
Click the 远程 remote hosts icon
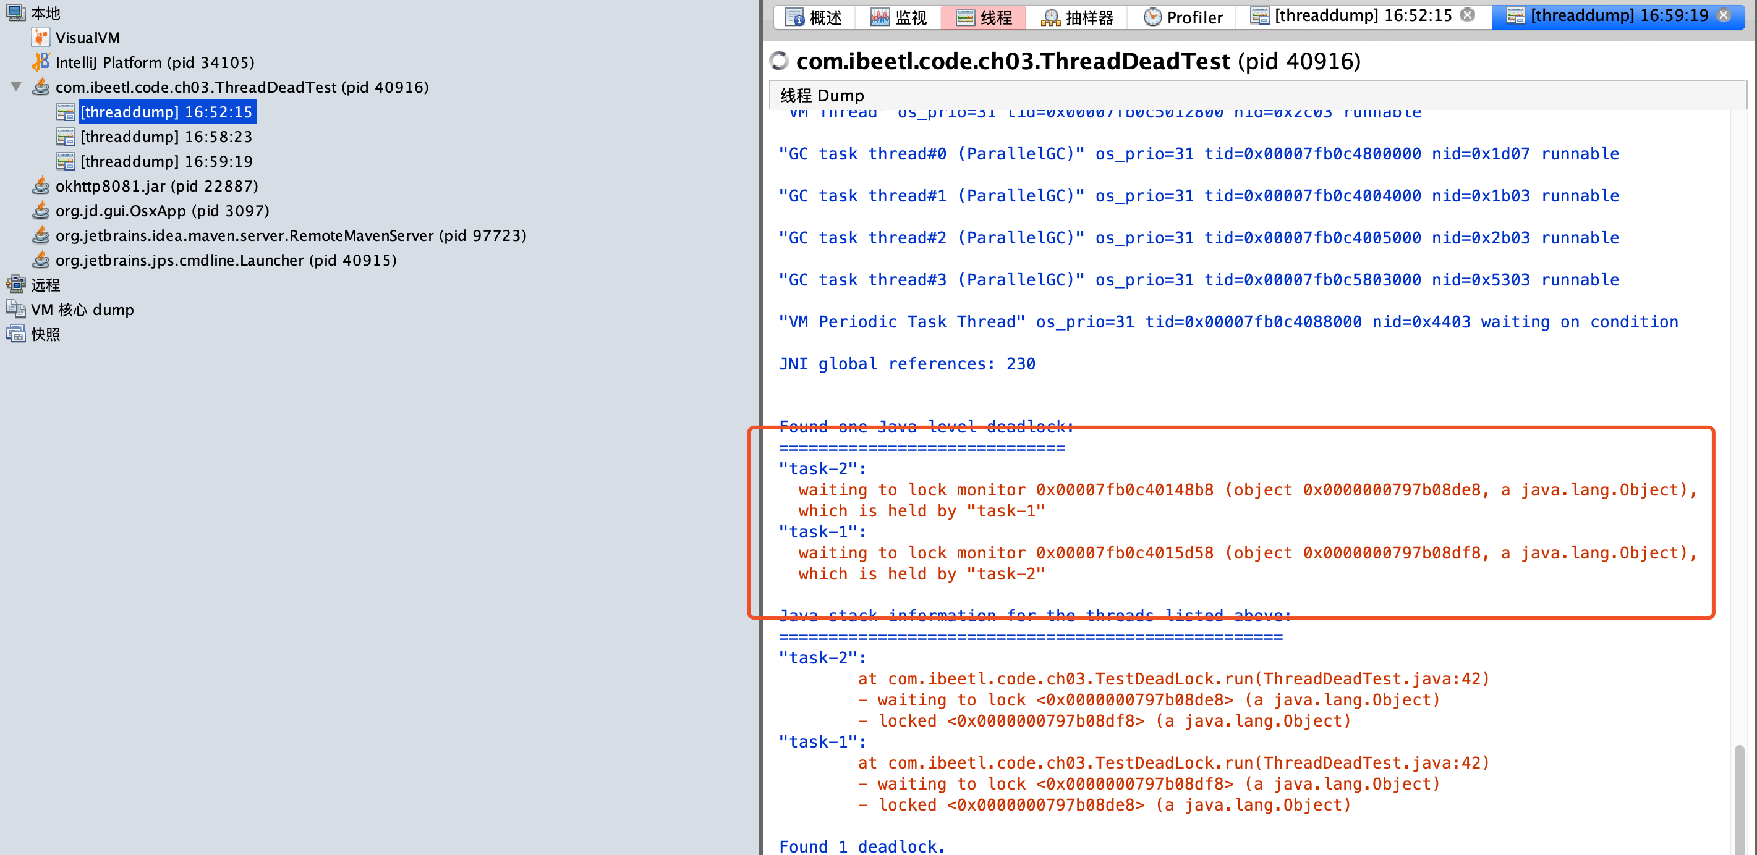(15, 284)
